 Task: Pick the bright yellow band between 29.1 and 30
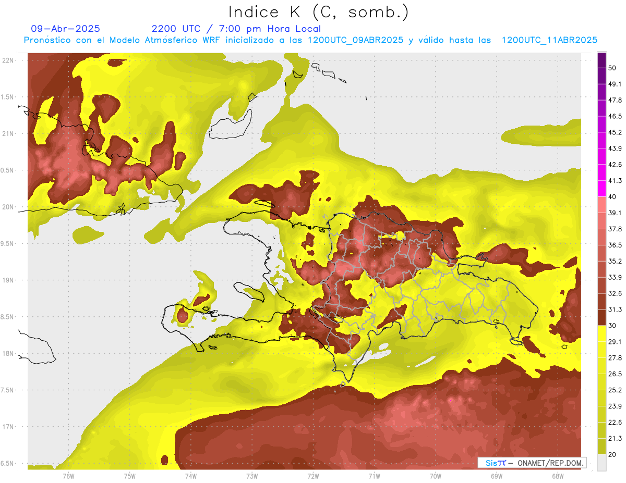coord(601,334)
